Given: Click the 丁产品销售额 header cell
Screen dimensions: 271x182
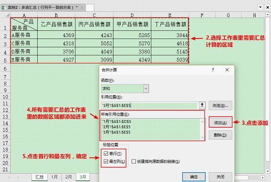Looking at the screenshot, I should [170, 24].
